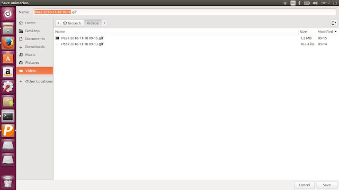Open the Terminal from the dock
The width and height of the screenshot is (339, 190).
click(8, 116)
